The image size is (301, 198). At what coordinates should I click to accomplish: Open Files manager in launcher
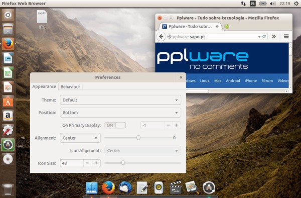tap(8, 29)
